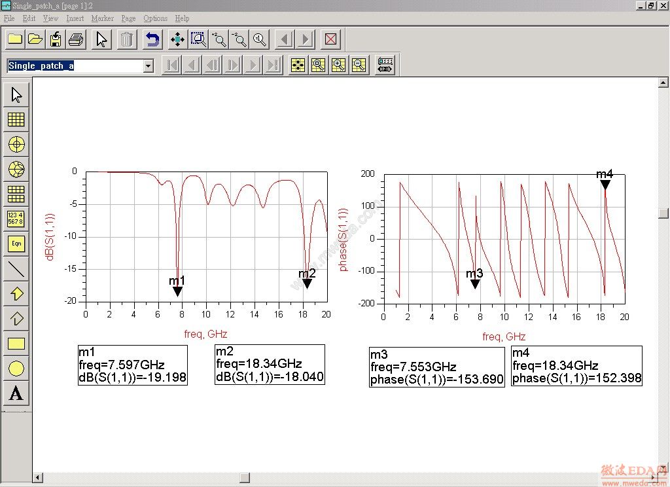
Task: Insert a polar plot
Action: tap(16, 144)
